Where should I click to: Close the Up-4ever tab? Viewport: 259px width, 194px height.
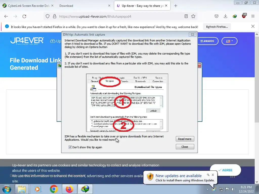coord(166,6)
